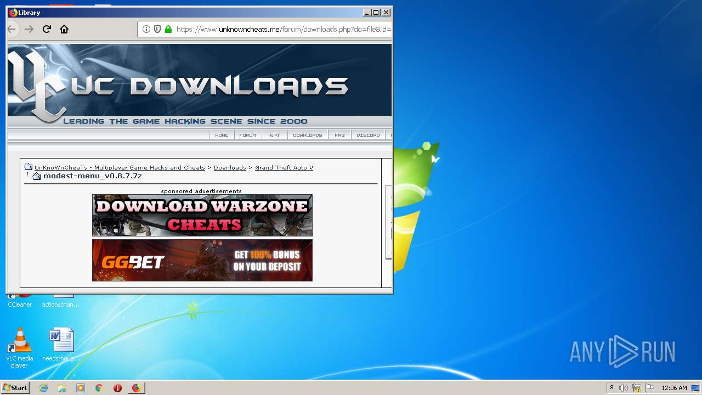The width and height of the screenshot is (702, 395).
Task: Launch Google Chrome from the taskbar
Action: pyautogui.click(x=99, y=388)
